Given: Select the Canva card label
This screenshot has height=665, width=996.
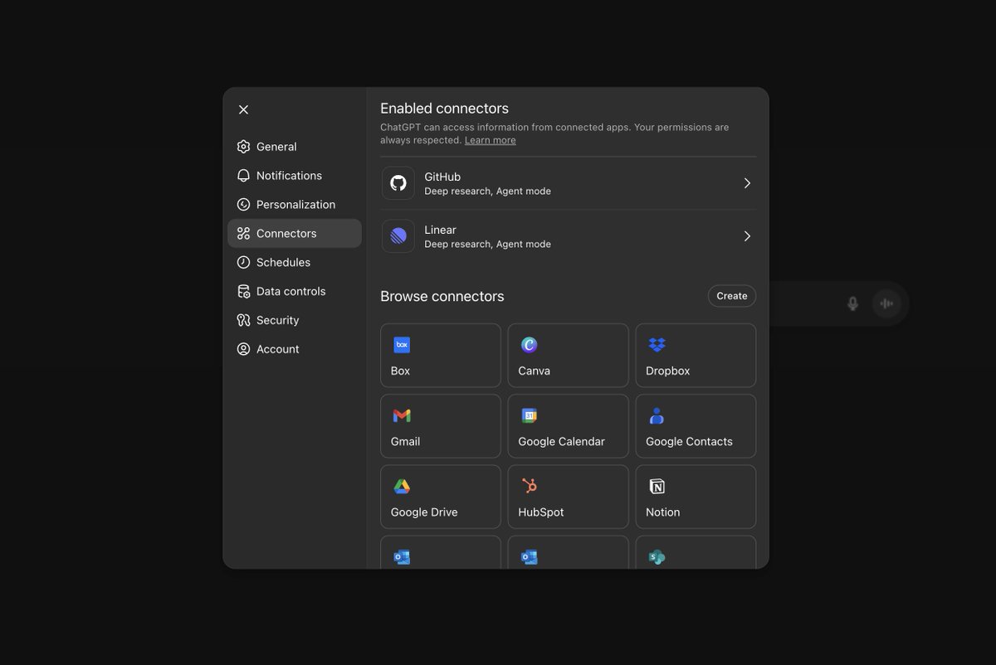Looking at the screenshot, I should (534, 371).
